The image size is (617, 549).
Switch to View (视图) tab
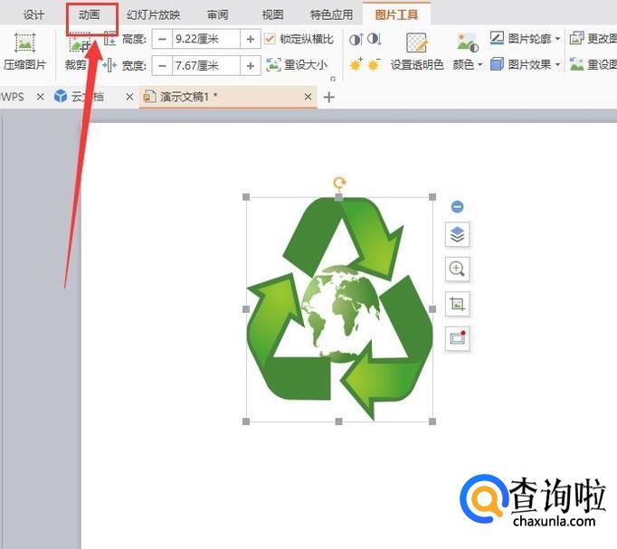272,15
